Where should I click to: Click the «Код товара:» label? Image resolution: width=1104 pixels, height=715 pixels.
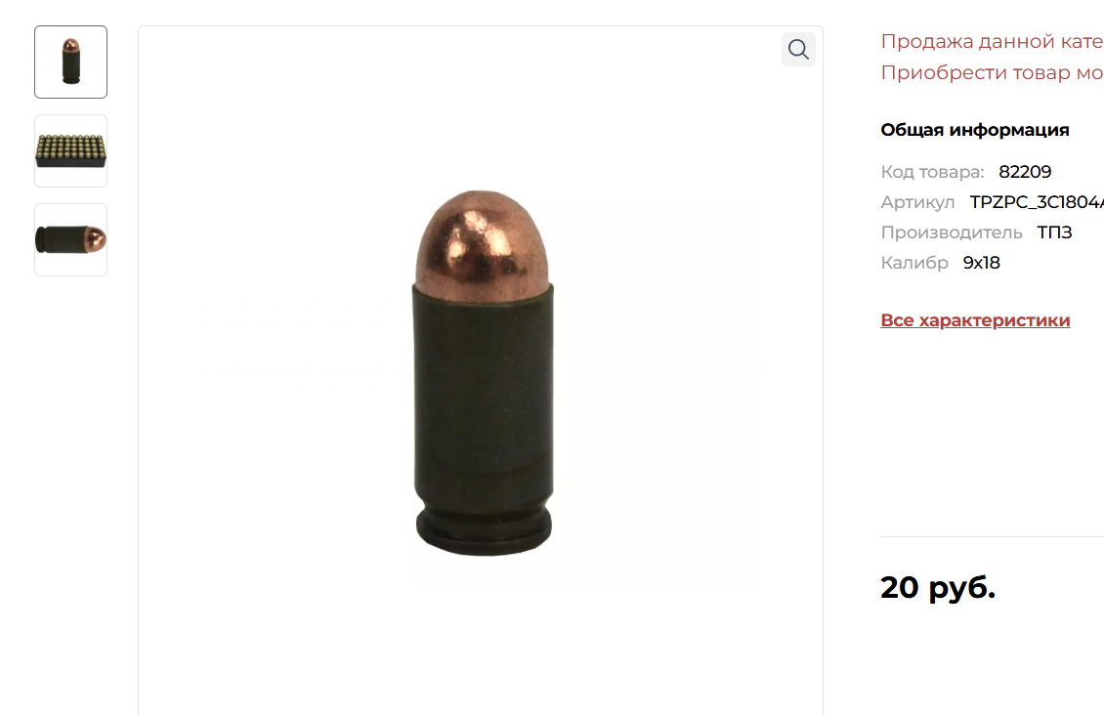pos(932,172)
